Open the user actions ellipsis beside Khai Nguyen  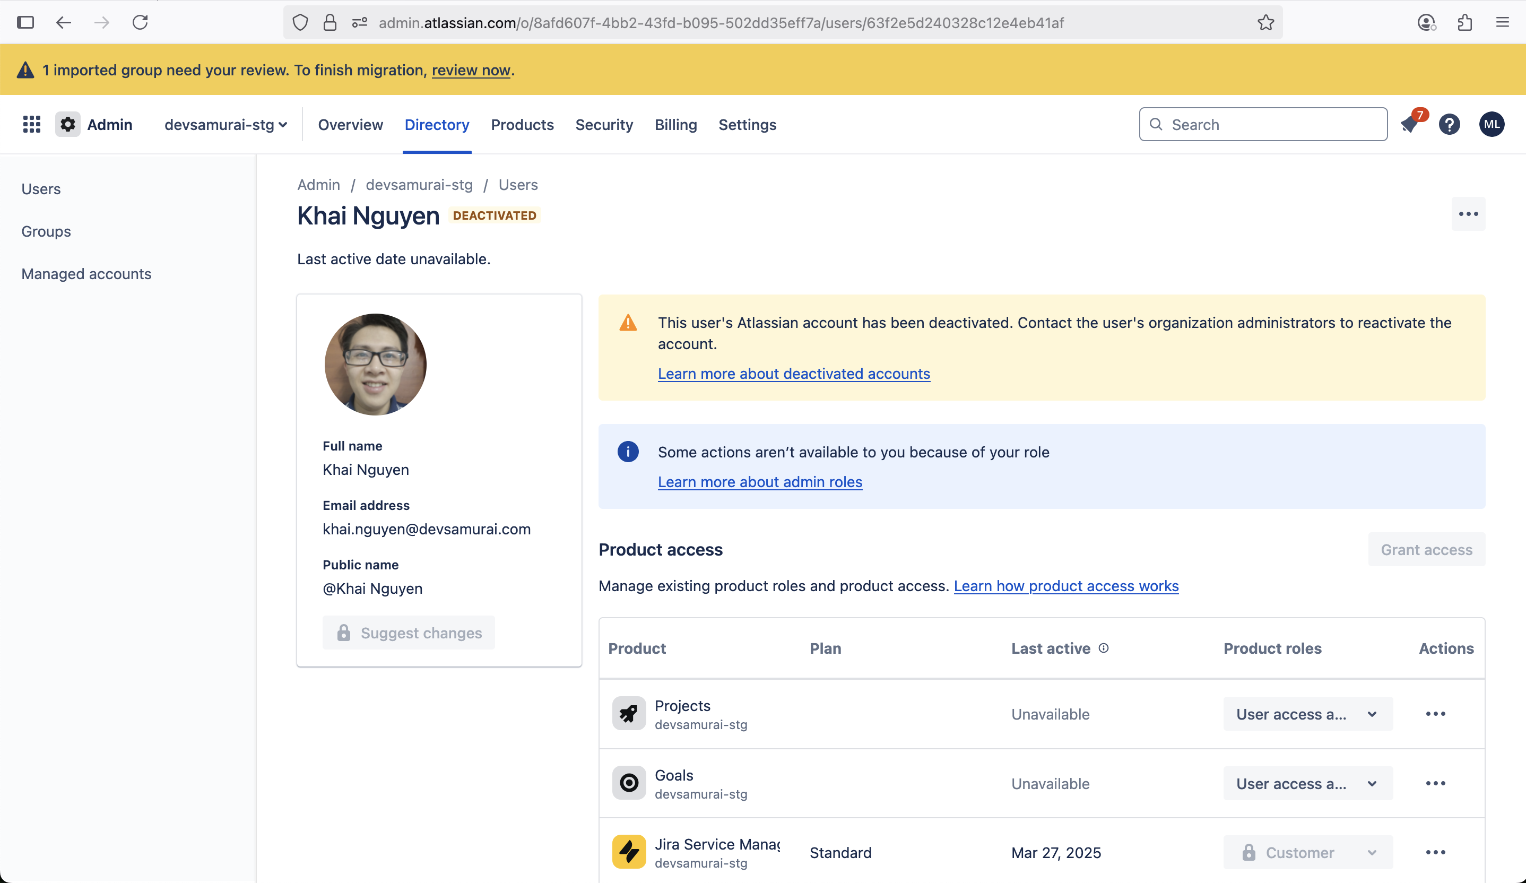[1468, 214]
